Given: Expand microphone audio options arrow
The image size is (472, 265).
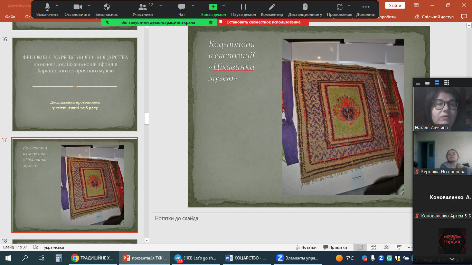Looking at the screenshot, I should click(57, 6).
